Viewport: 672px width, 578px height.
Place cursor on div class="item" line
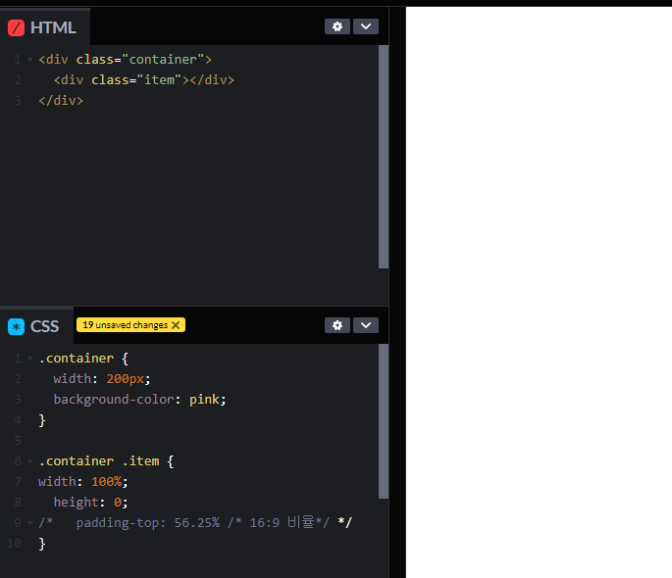(144, 79)
